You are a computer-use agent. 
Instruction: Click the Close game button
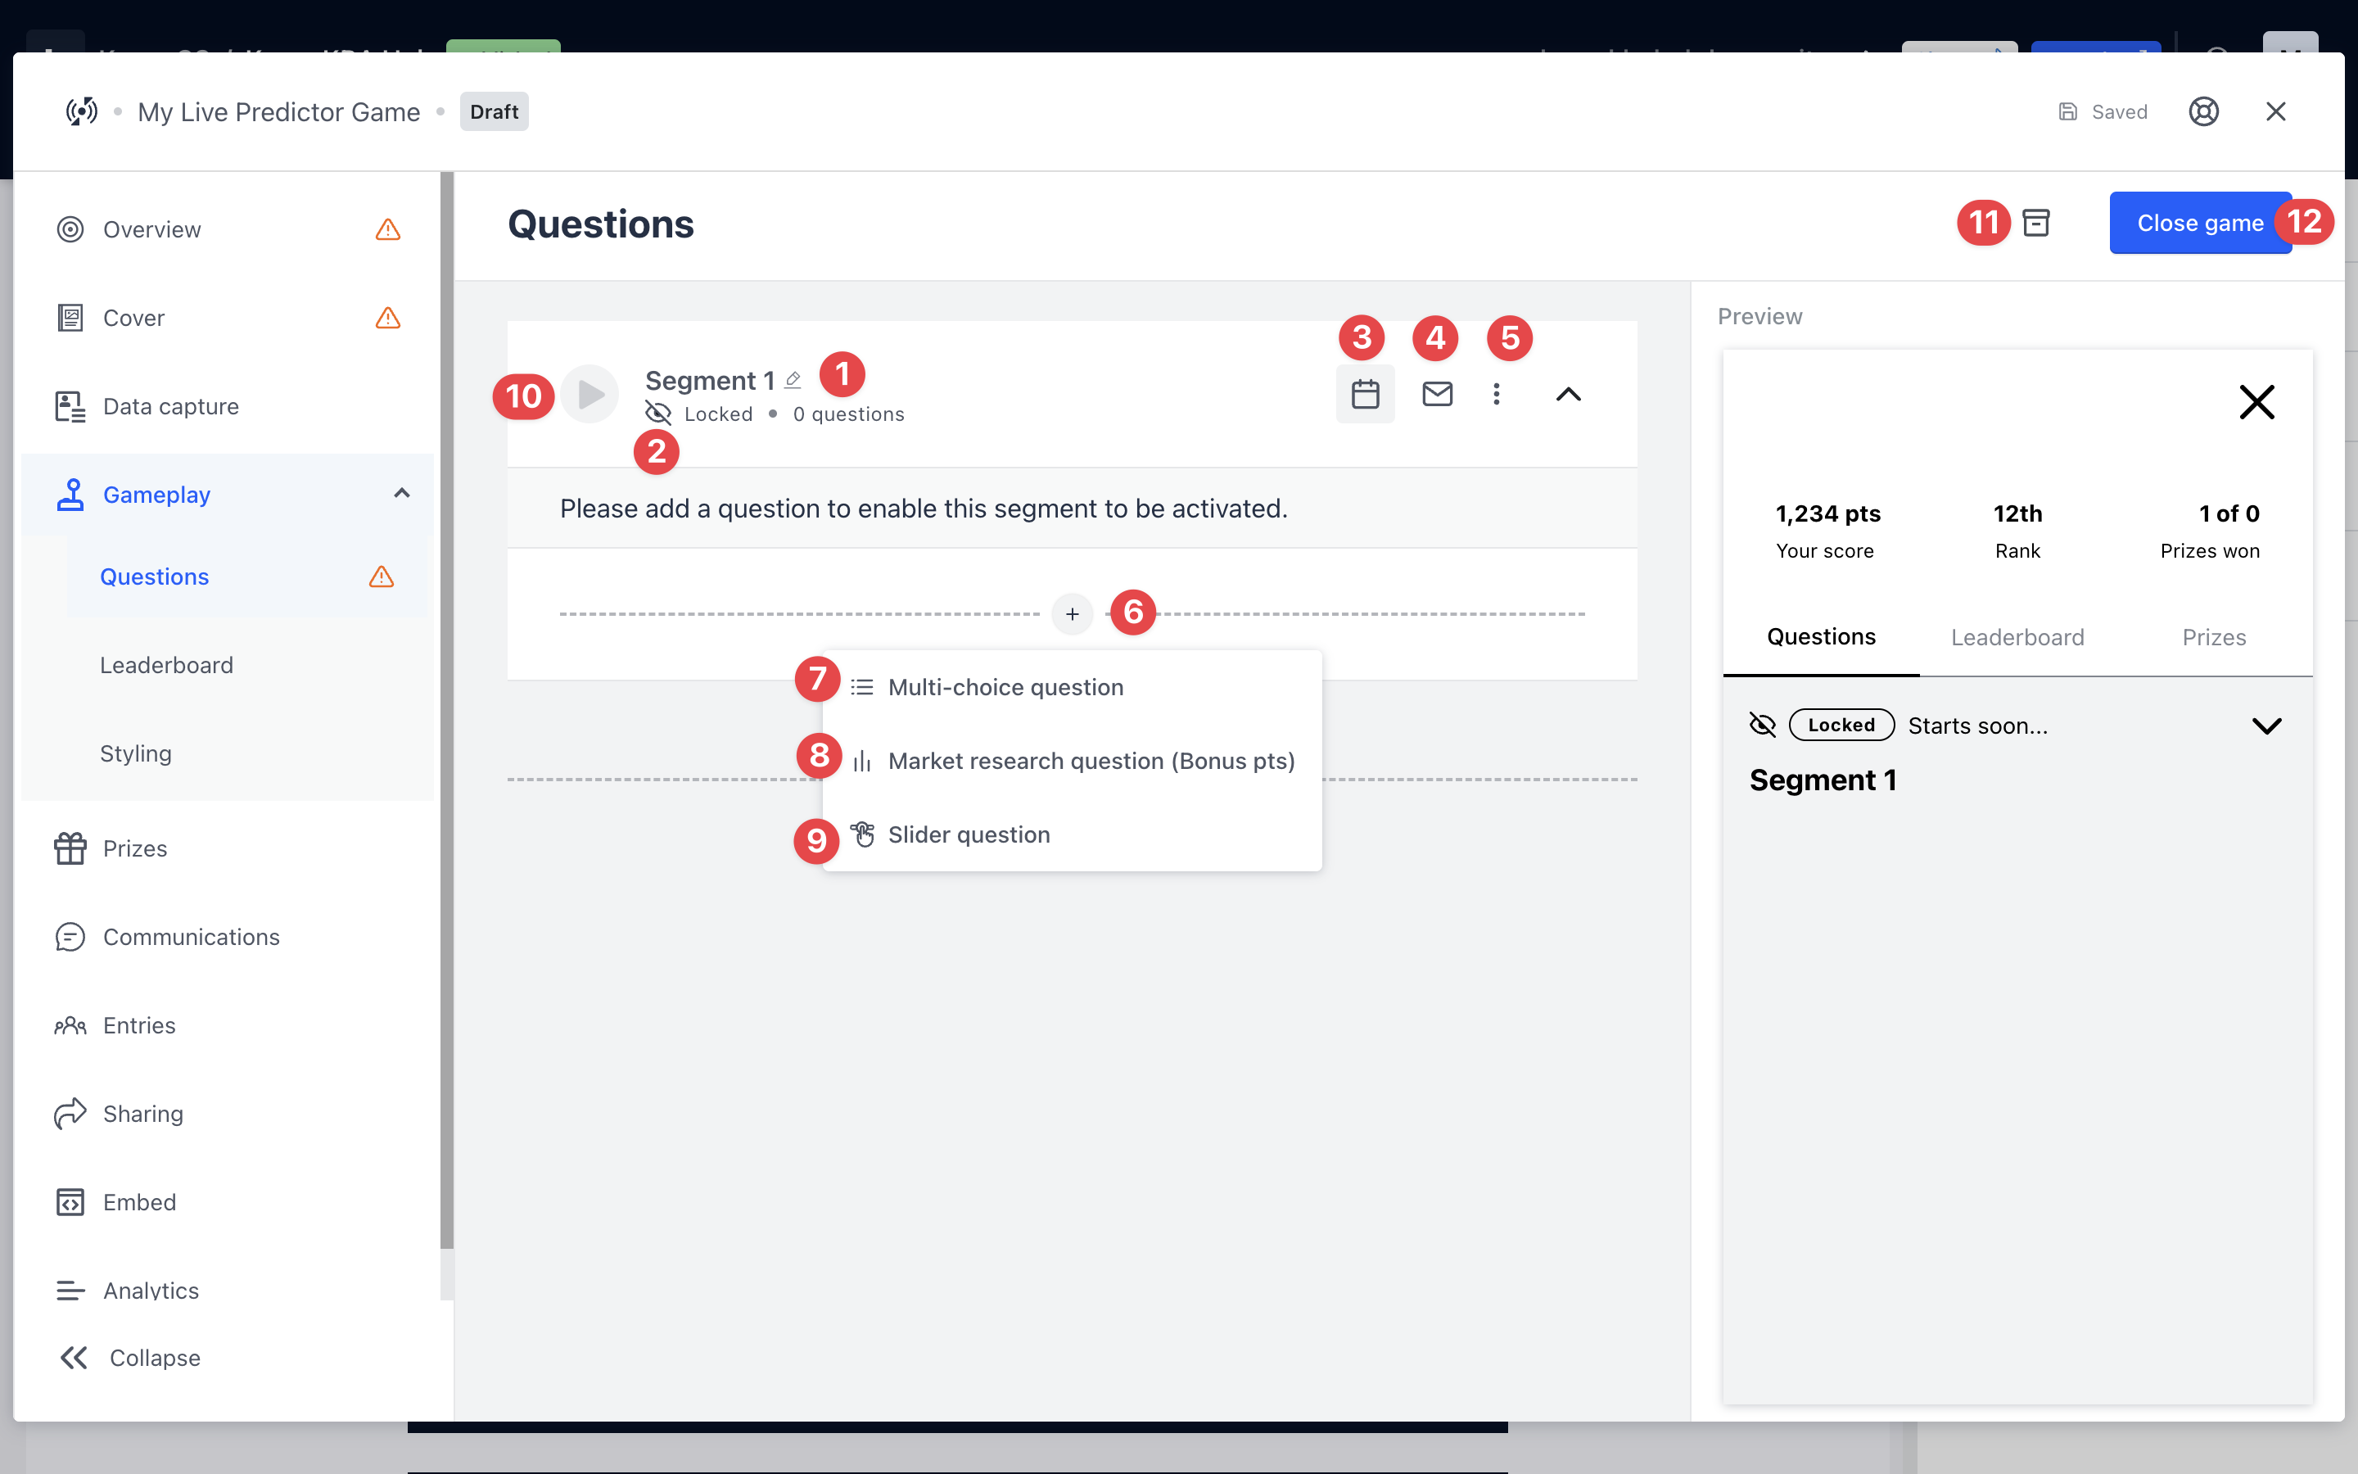click(x=2199, y=224)
